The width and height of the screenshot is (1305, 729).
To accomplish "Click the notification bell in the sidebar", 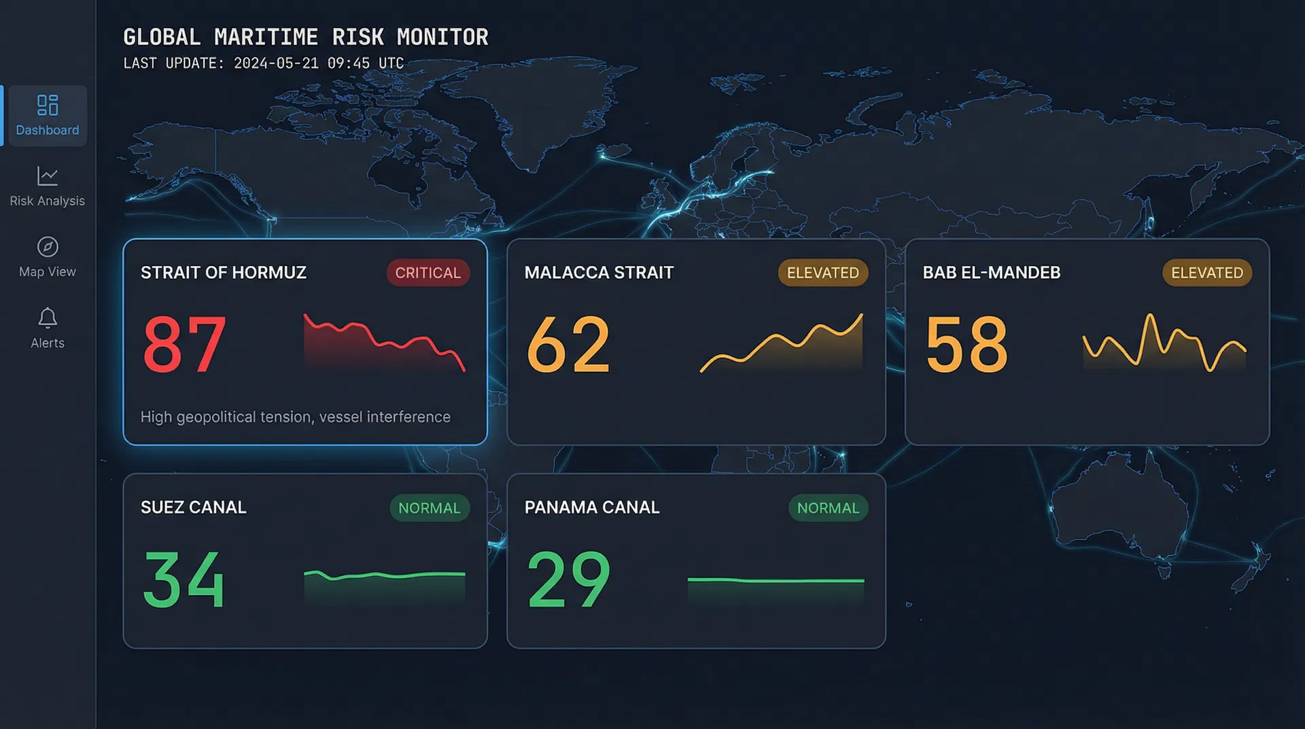I will point(47,318).
